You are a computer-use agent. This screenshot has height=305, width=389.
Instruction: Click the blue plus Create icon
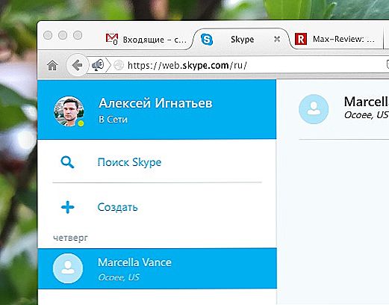67,207
